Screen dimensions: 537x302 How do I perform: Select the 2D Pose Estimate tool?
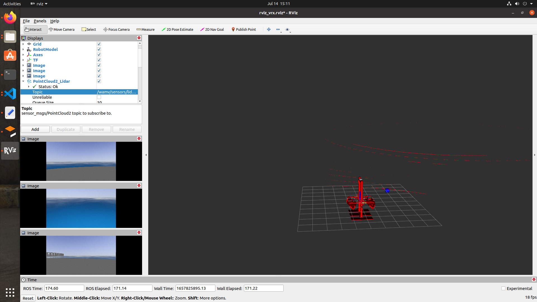coord(177,29)
